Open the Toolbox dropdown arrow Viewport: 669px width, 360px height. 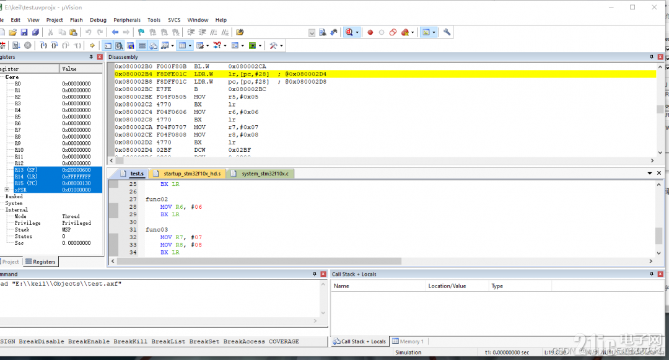pos(281,46)
